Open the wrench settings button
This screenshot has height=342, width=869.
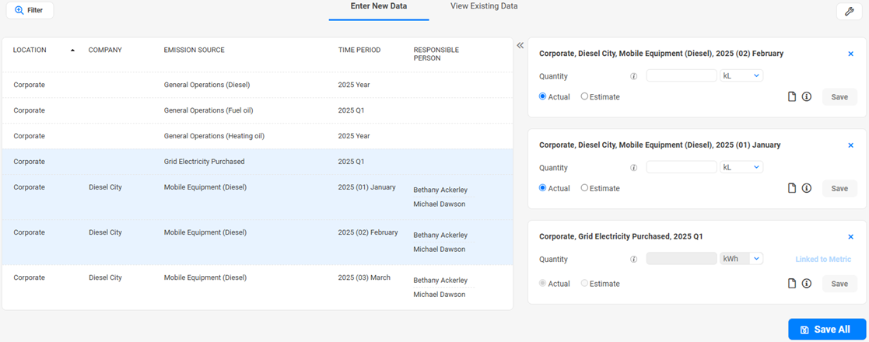849,11
